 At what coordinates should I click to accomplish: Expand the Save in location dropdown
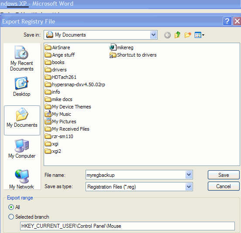click(x=153, y=35)
